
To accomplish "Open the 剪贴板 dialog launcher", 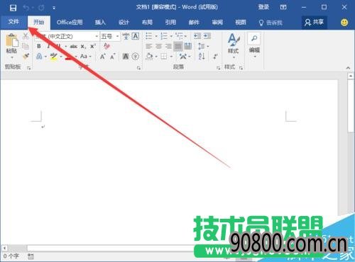I will point(28,68).
